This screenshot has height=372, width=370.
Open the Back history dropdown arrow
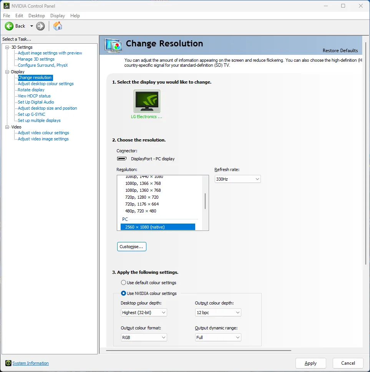click(32, 26)
